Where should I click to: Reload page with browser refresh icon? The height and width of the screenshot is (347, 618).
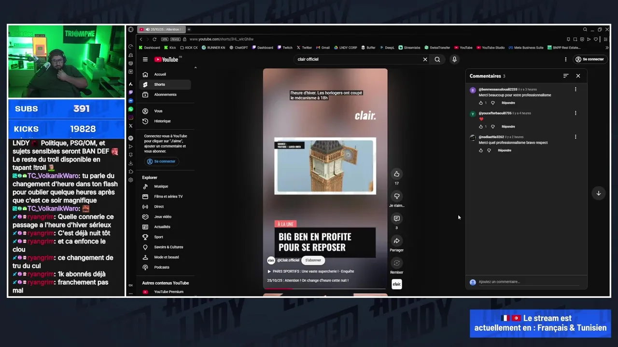pos(154,39)
